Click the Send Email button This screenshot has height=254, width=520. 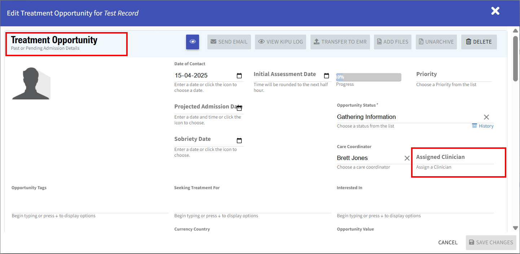click(x=229, y=42)
